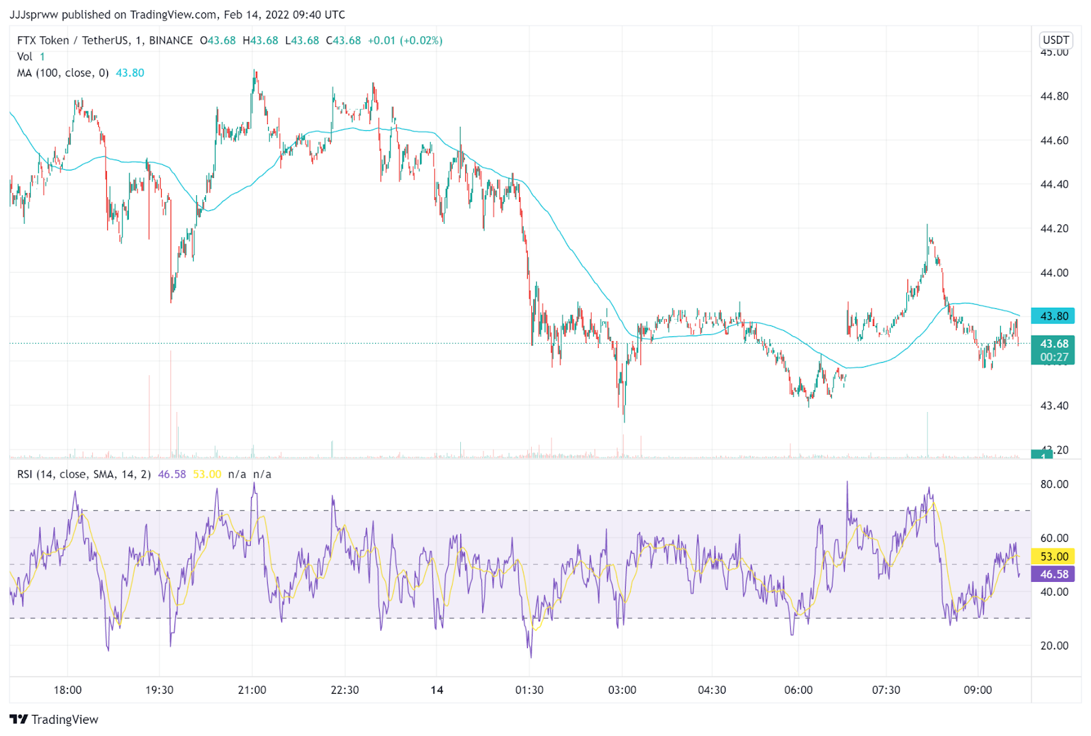The image size is (1091, 736).
Task: Click the 03:00 time axis label
Action: pos(622,690)
